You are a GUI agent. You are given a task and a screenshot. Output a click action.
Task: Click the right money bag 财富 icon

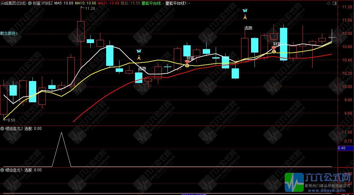tap(274, 50)
